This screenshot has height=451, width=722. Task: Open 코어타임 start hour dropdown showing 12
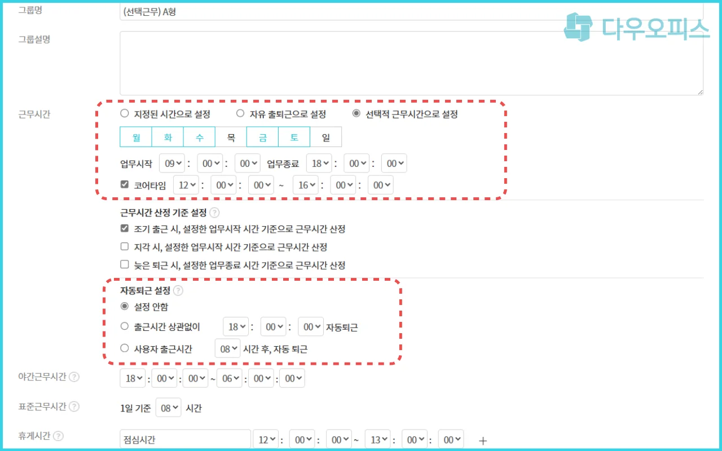click(x=186, y=185)
